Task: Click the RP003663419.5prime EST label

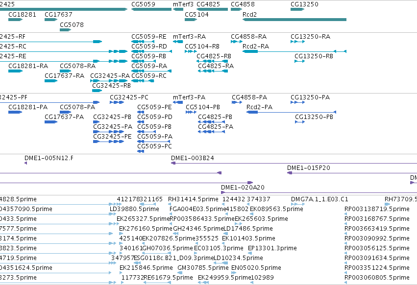Action: [377, 228]
